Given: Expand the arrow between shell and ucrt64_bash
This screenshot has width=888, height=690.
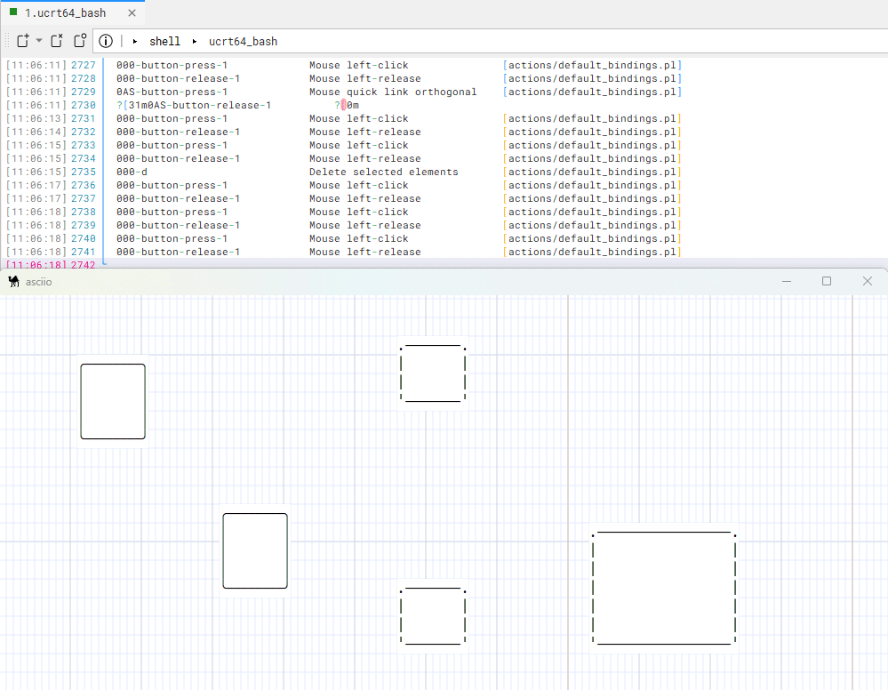Looking at the screenshot, I should [194, 41].
